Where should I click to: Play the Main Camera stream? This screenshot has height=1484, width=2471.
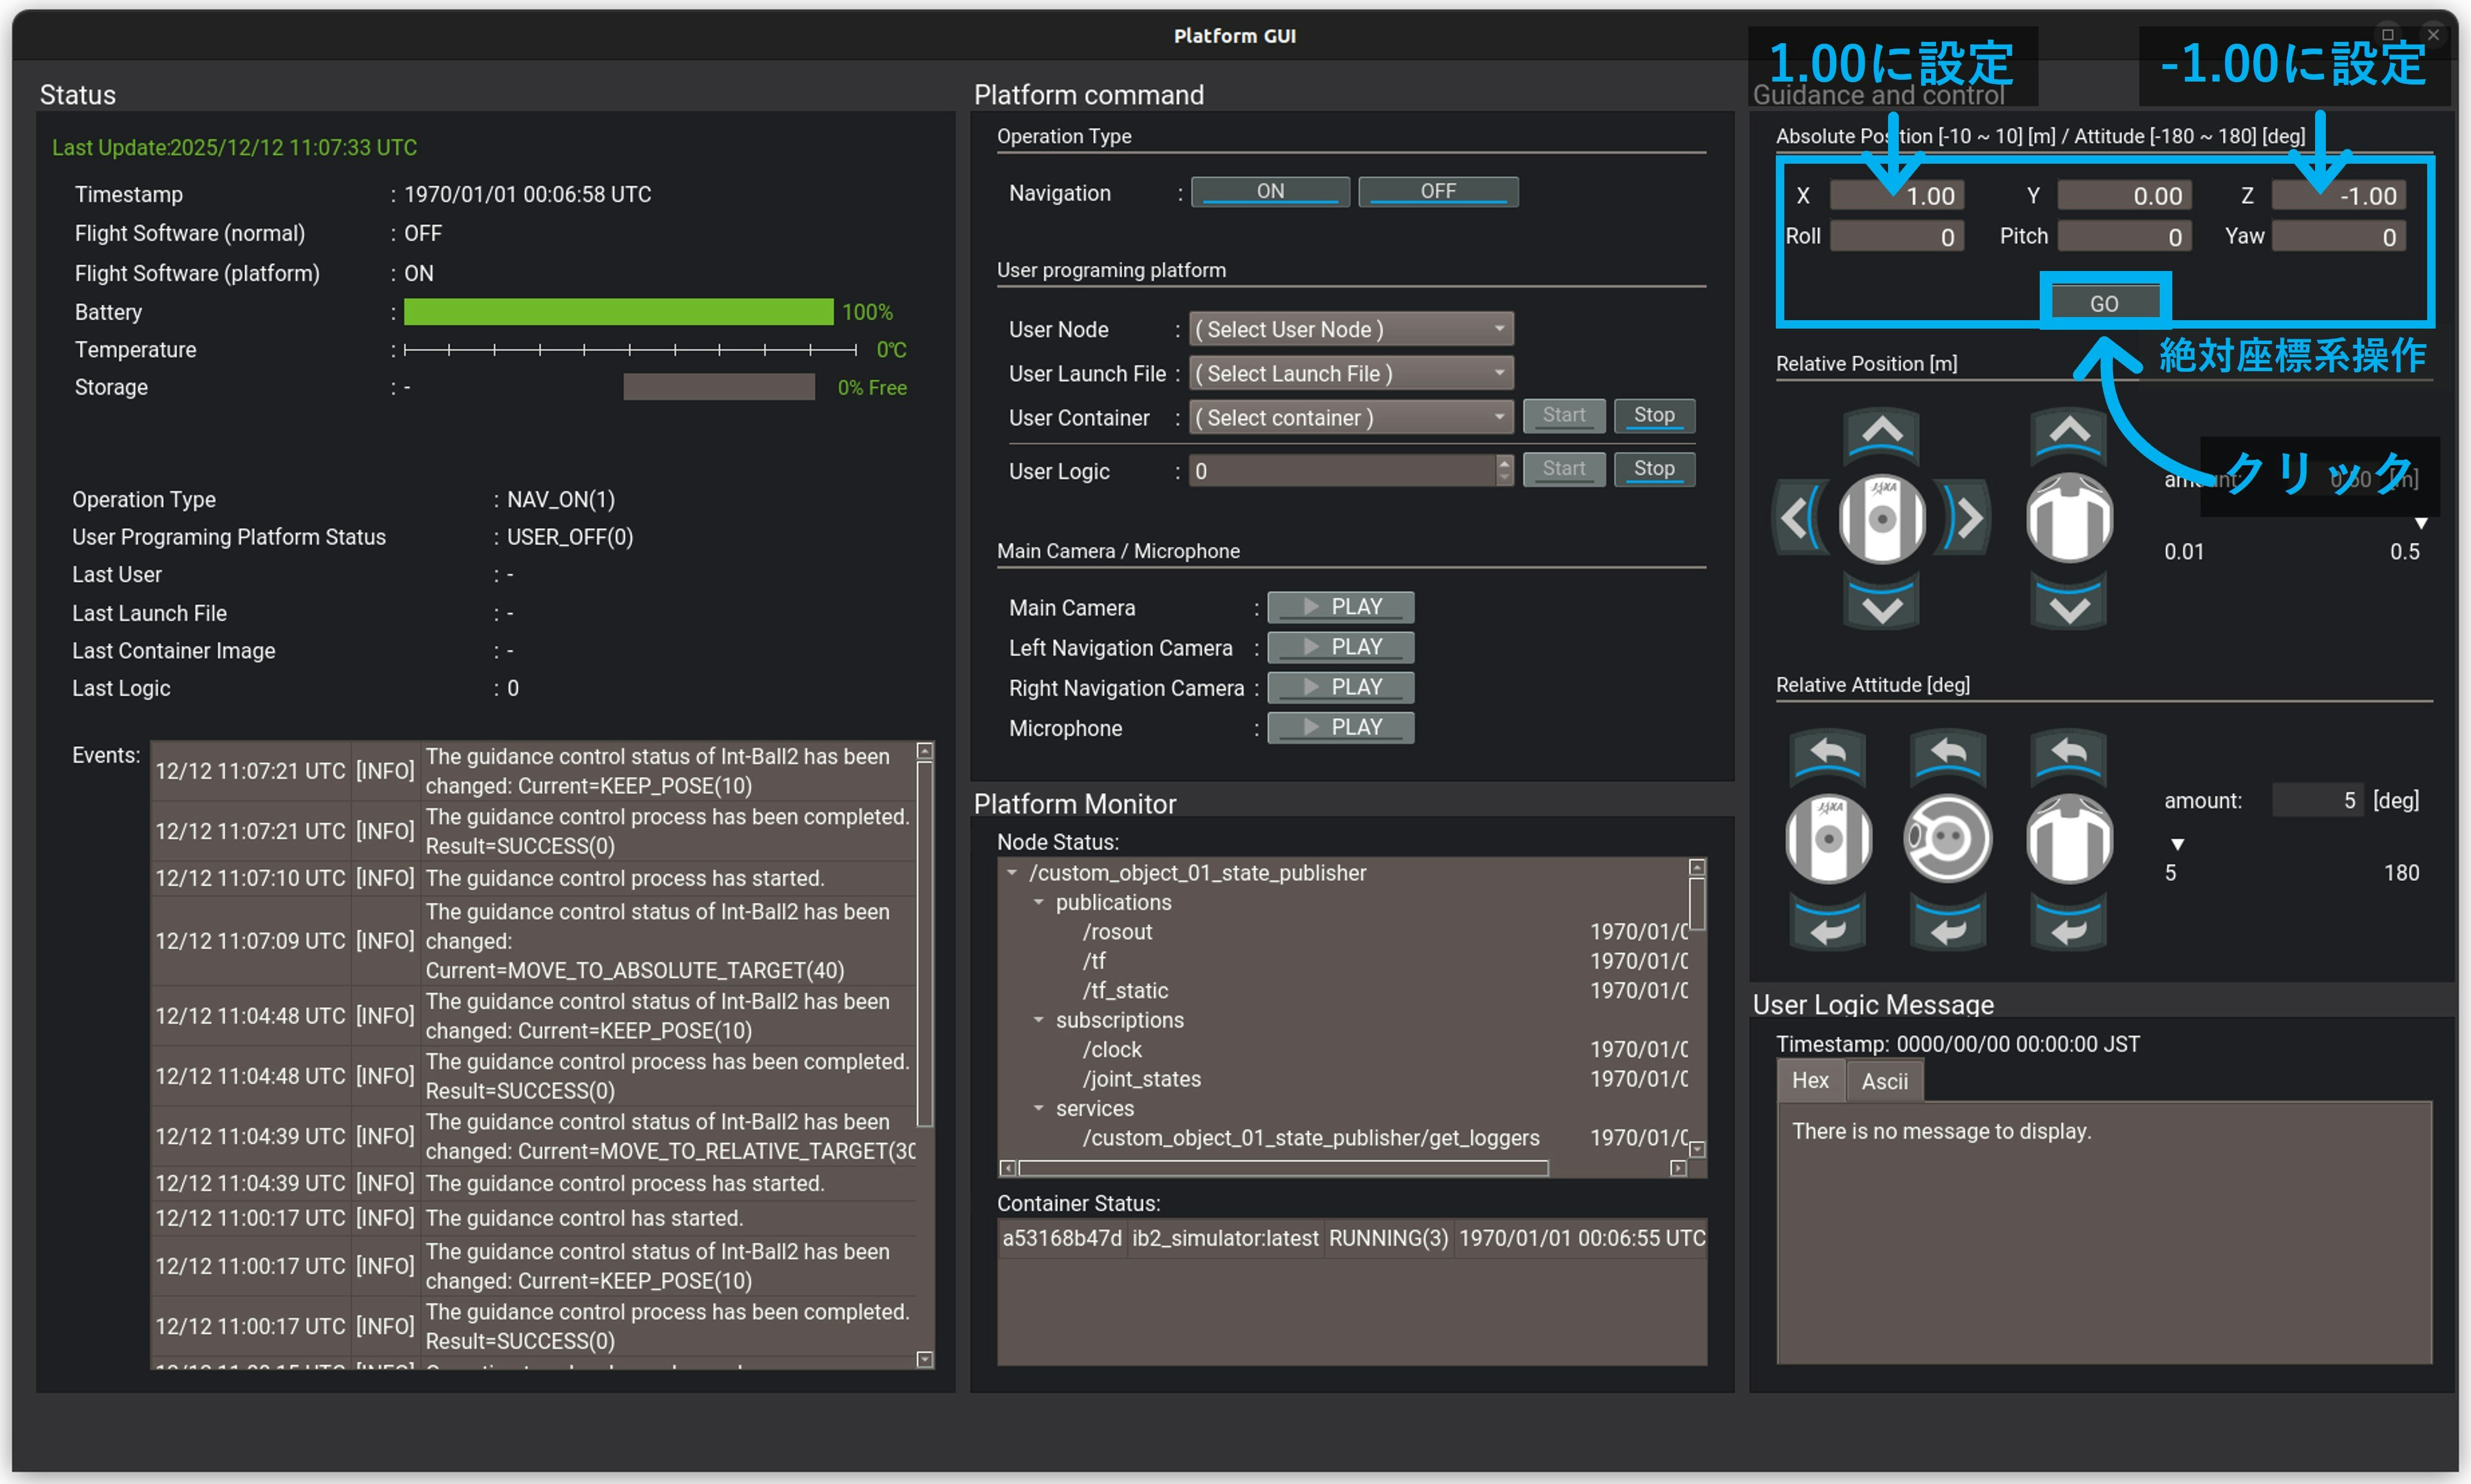pos(1340,607)
